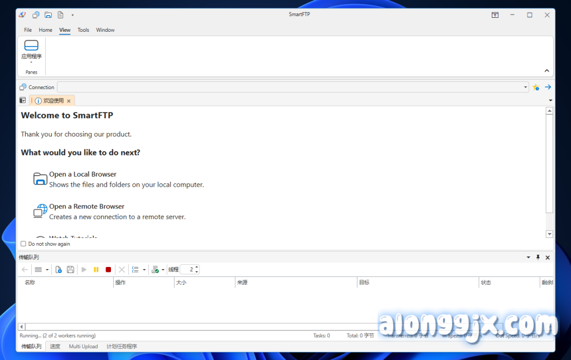Screen dimensions: 571x360
Task: Click the save queue floppy disk icon
Action: (70, 270)
